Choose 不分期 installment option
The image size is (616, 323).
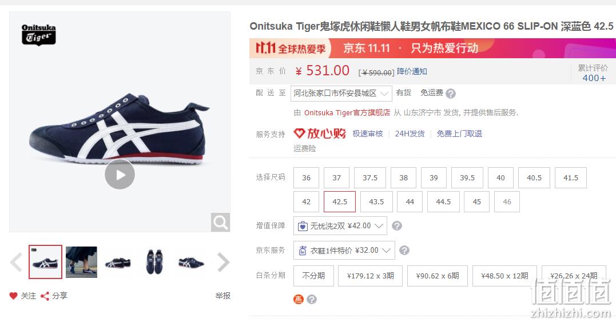coord(313,276)
